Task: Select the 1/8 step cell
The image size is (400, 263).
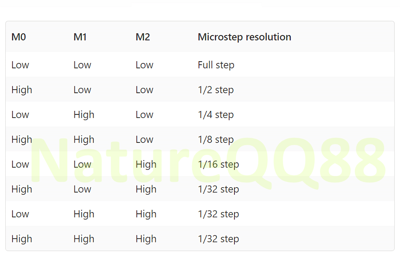Action: 216,140
